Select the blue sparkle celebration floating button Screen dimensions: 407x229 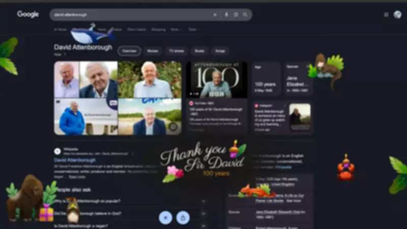(165, 218)
